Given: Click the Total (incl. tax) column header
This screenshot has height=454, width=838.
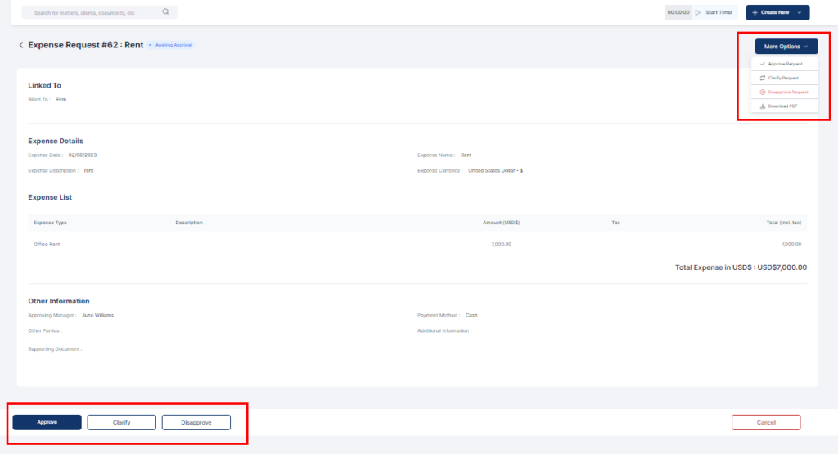Looking at the screenshot, I should 783,223.
